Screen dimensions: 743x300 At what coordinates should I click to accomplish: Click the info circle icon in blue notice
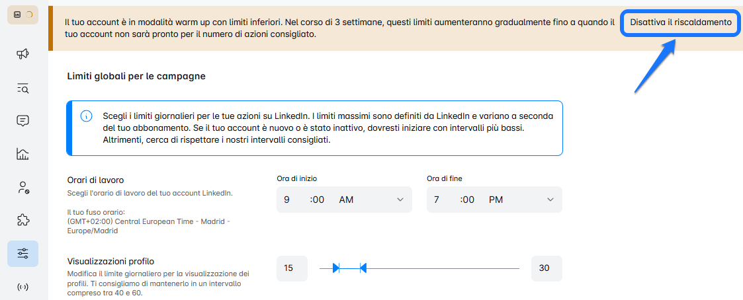[x=86, y=116]
